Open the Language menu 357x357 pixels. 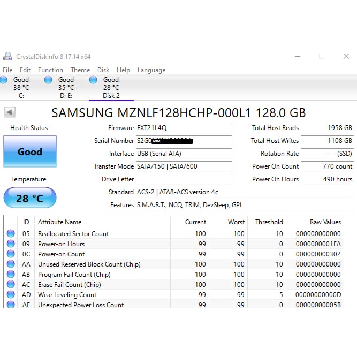[151, 70]
